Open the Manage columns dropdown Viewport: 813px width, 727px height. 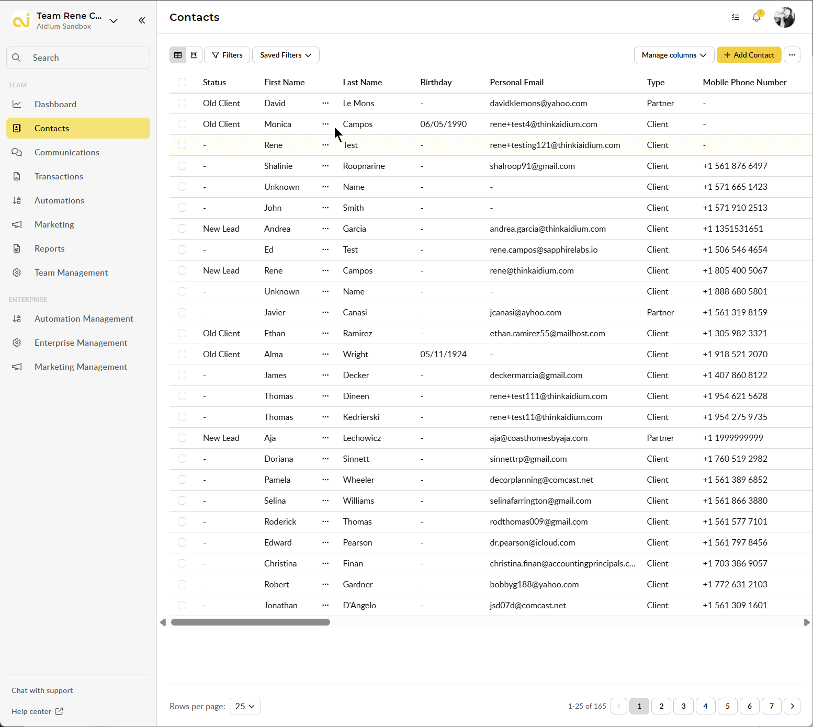(x=674, y=55)
